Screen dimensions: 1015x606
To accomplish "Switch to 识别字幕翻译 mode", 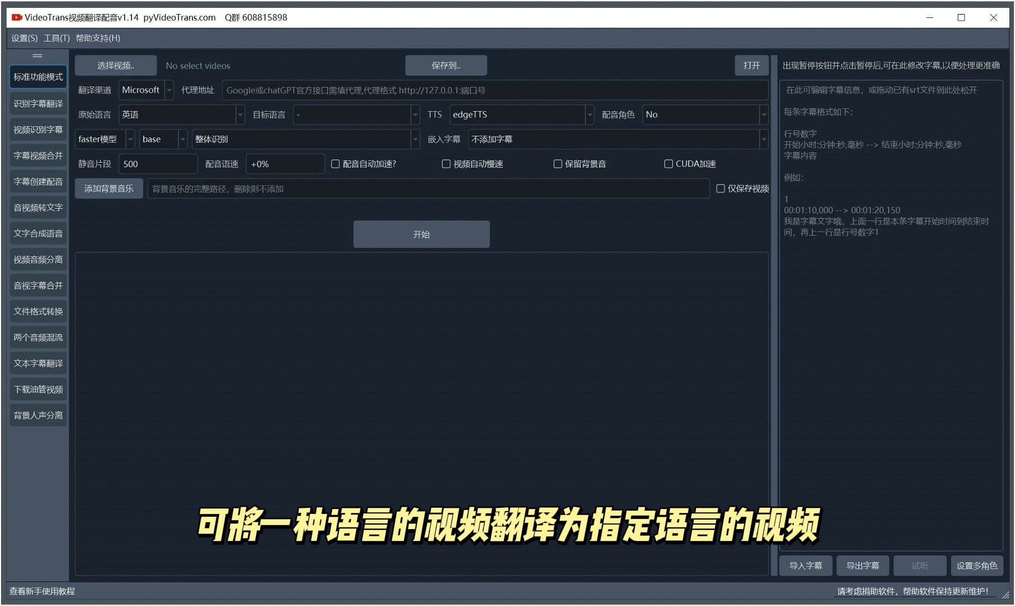I will point(38,104).
